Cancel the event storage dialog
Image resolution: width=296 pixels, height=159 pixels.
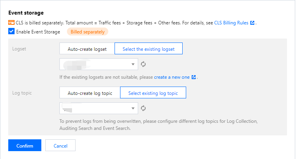[60, 146]
